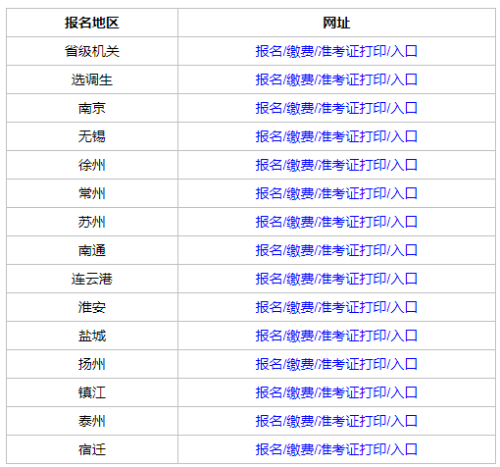Open the 选调生 row registration link
The width and height of the screenshot is (500, 467).
336,79
